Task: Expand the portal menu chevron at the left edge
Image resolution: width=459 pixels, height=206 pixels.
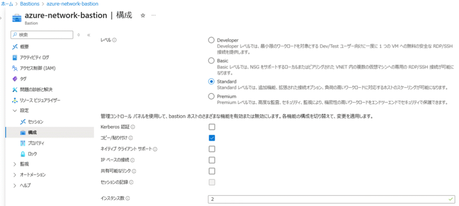Action: tap(1, 18)
